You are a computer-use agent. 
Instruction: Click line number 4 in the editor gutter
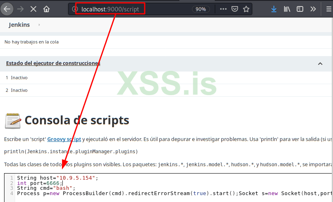12,193
